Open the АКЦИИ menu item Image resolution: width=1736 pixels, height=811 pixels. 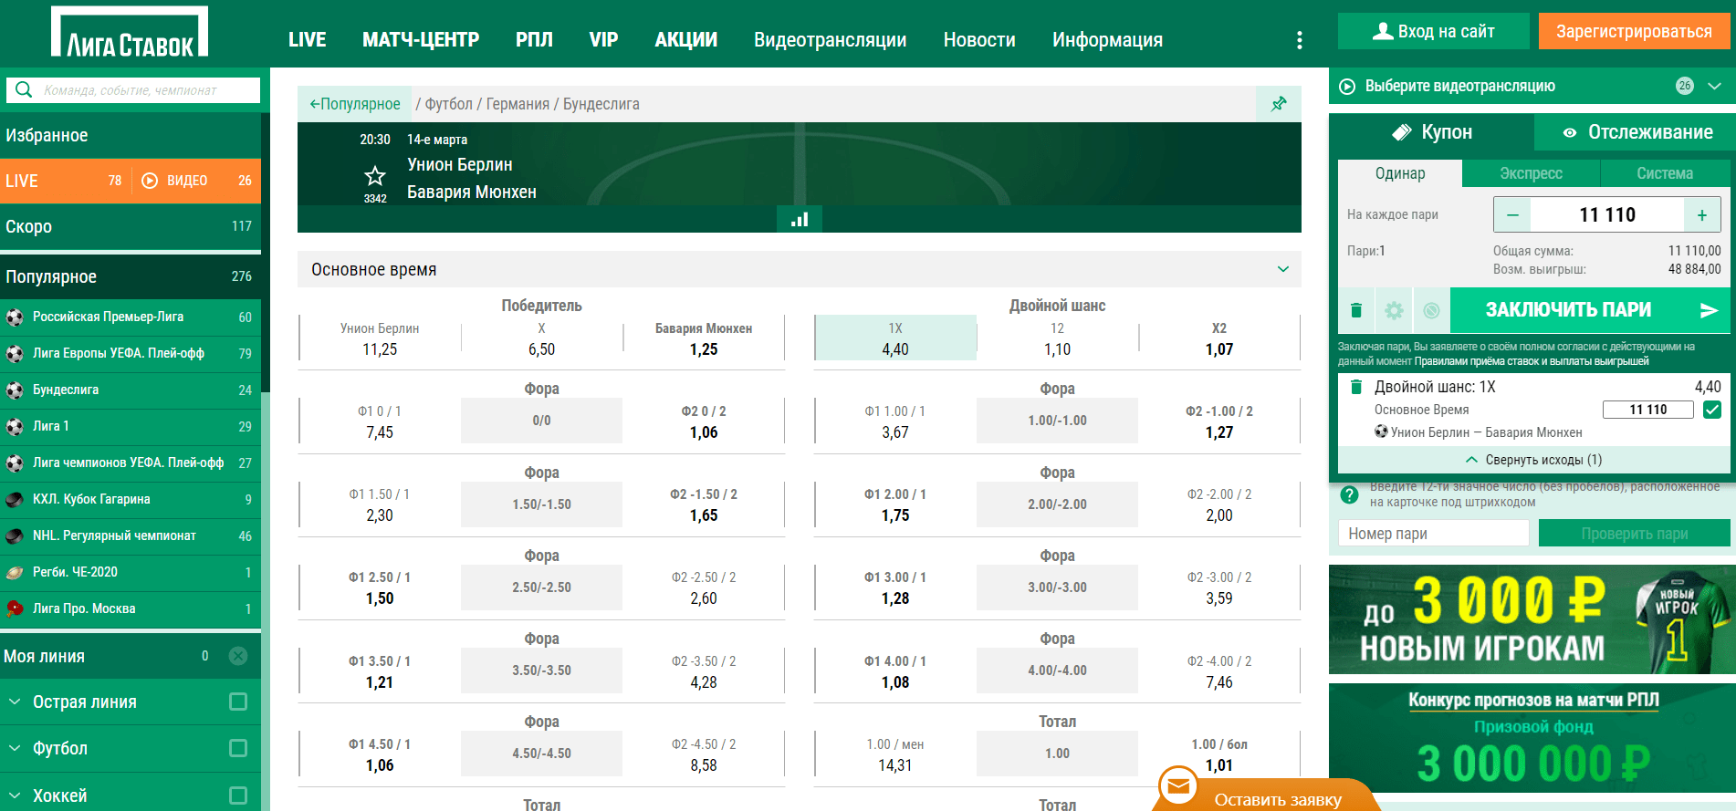coord(686,40)
